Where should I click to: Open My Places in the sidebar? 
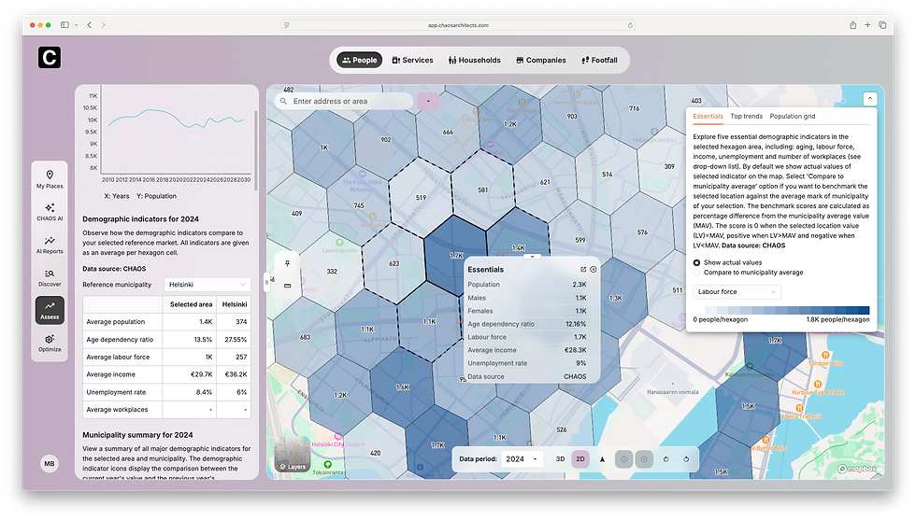click(x=50, y=179)
